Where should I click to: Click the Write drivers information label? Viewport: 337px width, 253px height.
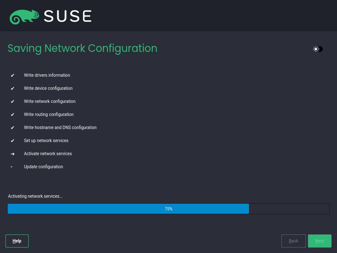pos(47,75)
